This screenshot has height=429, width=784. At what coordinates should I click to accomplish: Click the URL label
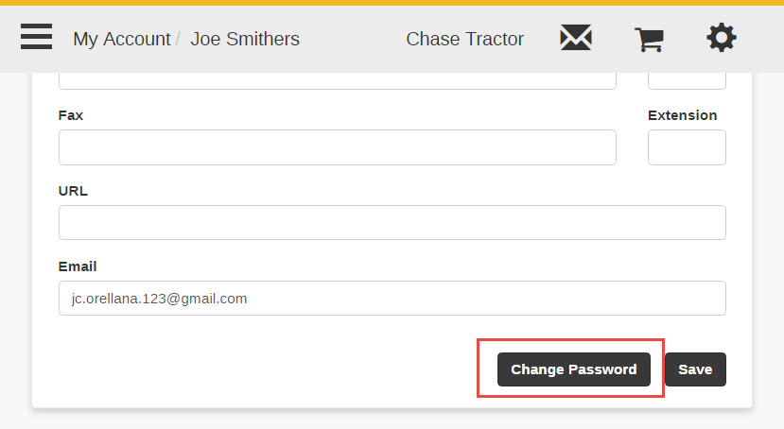click(x=73, y=191)
